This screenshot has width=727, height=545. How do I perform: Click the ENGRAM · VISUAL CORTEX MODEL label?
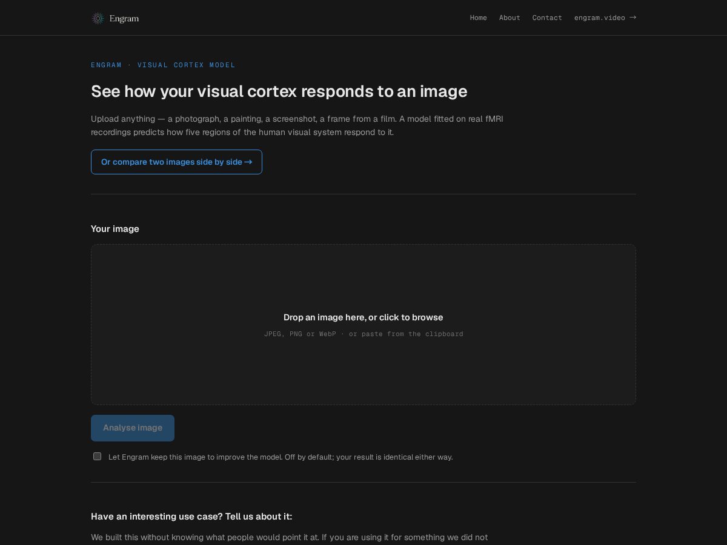[x=163, y=65]
